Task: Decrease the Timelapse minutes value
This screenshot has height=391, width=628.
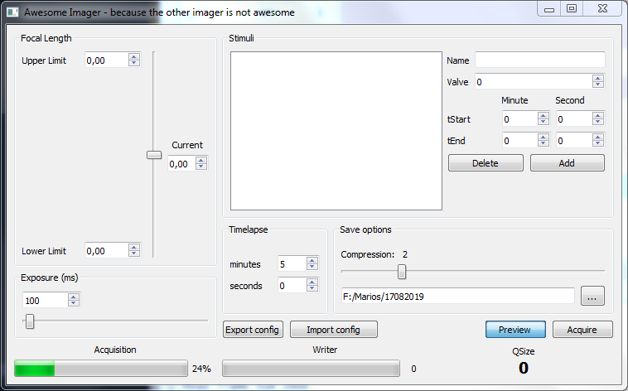Action: click(x=312, y=267)
